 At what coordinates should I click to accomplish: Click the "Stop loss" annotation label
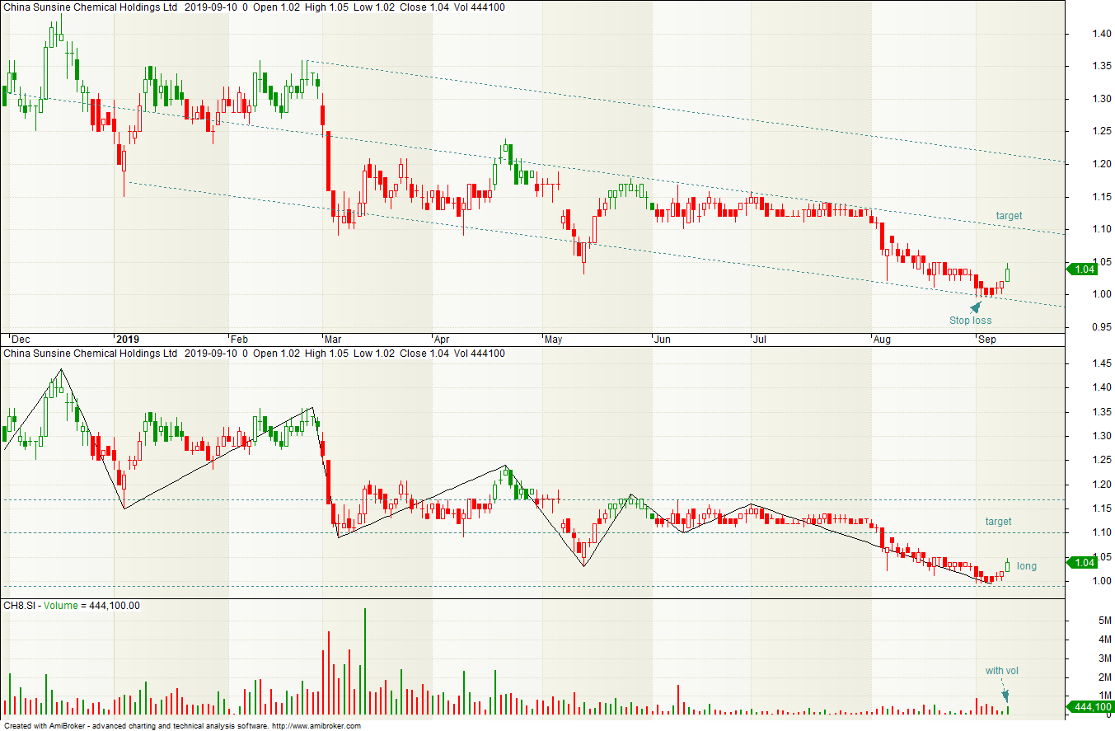coord(971,321)
